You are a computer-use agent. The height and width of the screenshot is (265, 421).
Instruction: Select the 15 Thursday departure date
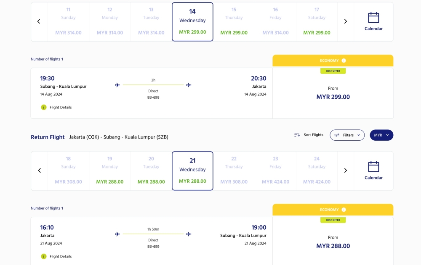[x=234, y=21]
